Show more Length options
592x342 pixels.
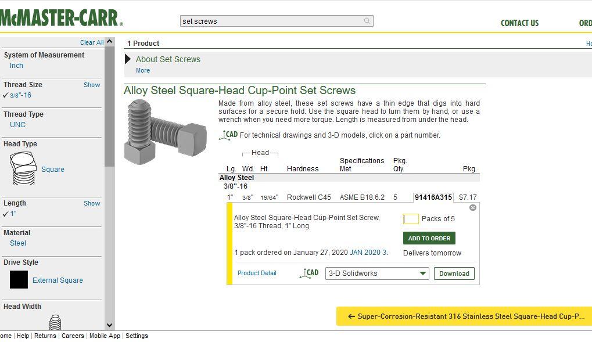click(x=92, y=203)
